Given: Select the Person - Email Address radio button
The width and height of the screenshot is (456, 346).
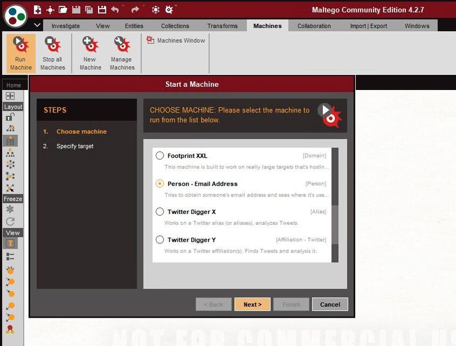Looking at the screenshot, I should click(x=160, y=183).
